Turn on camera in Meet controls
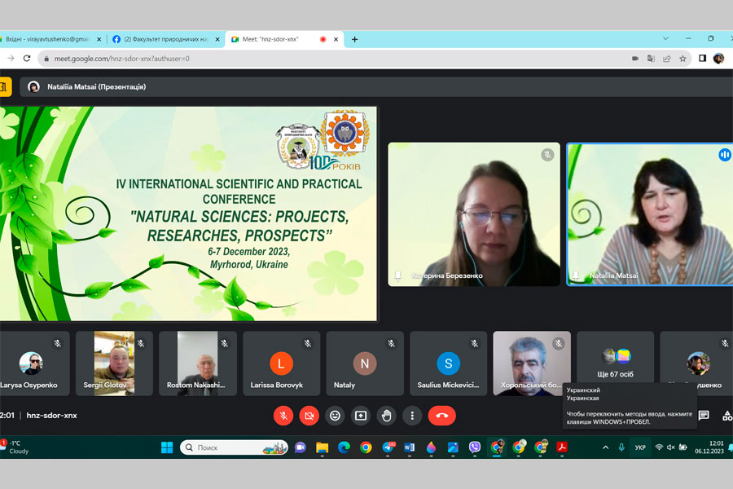Image resolution: width=733 pixels, height=489 pixels. point(309,416)
